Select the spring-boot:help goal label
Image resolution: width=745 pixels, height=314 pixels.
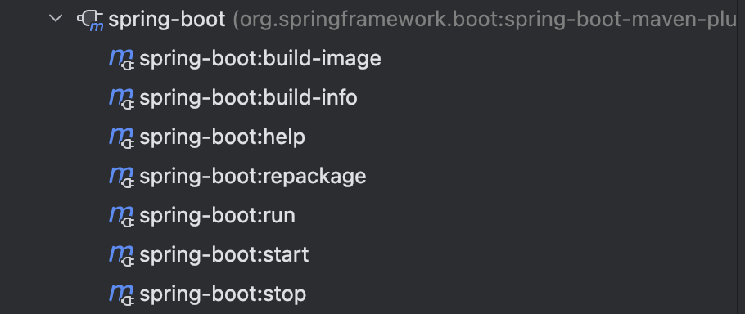(x=223, y=138)
